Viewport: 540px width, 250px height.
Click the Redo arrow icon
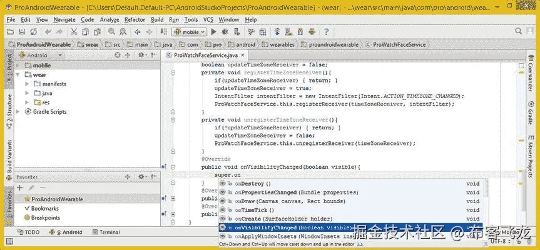59,32
